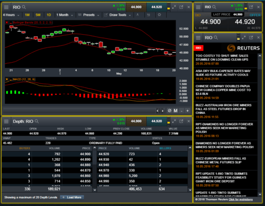Screen dimensions: 265x206
Task: Search symbol in Depth: RIO panel
Action: click(37, 121)
